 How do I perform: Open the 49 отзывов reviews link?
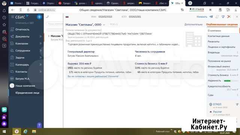click(x=196, y=9)
